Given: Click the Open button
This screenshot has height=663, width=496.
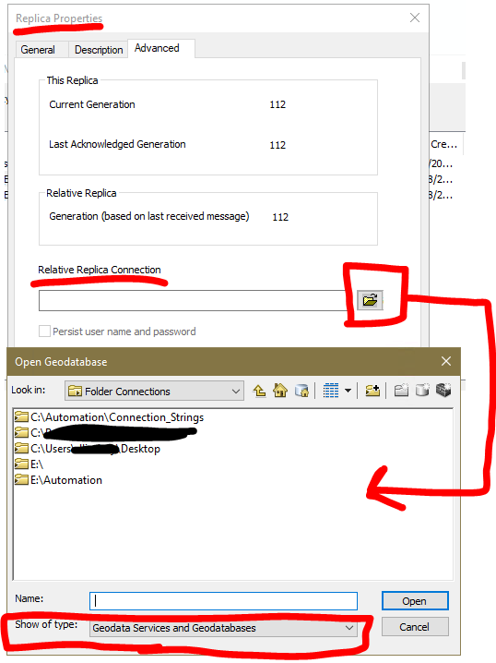Looking at the screenshot, I should click(415, 601).
